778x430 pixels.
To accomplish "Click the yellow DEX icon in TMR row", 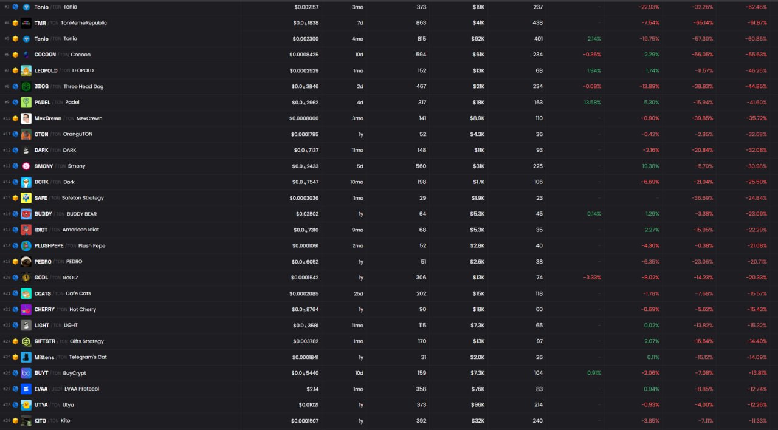I will [16, 23].
